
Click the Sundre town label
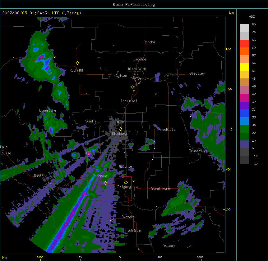tap(91, 121)
